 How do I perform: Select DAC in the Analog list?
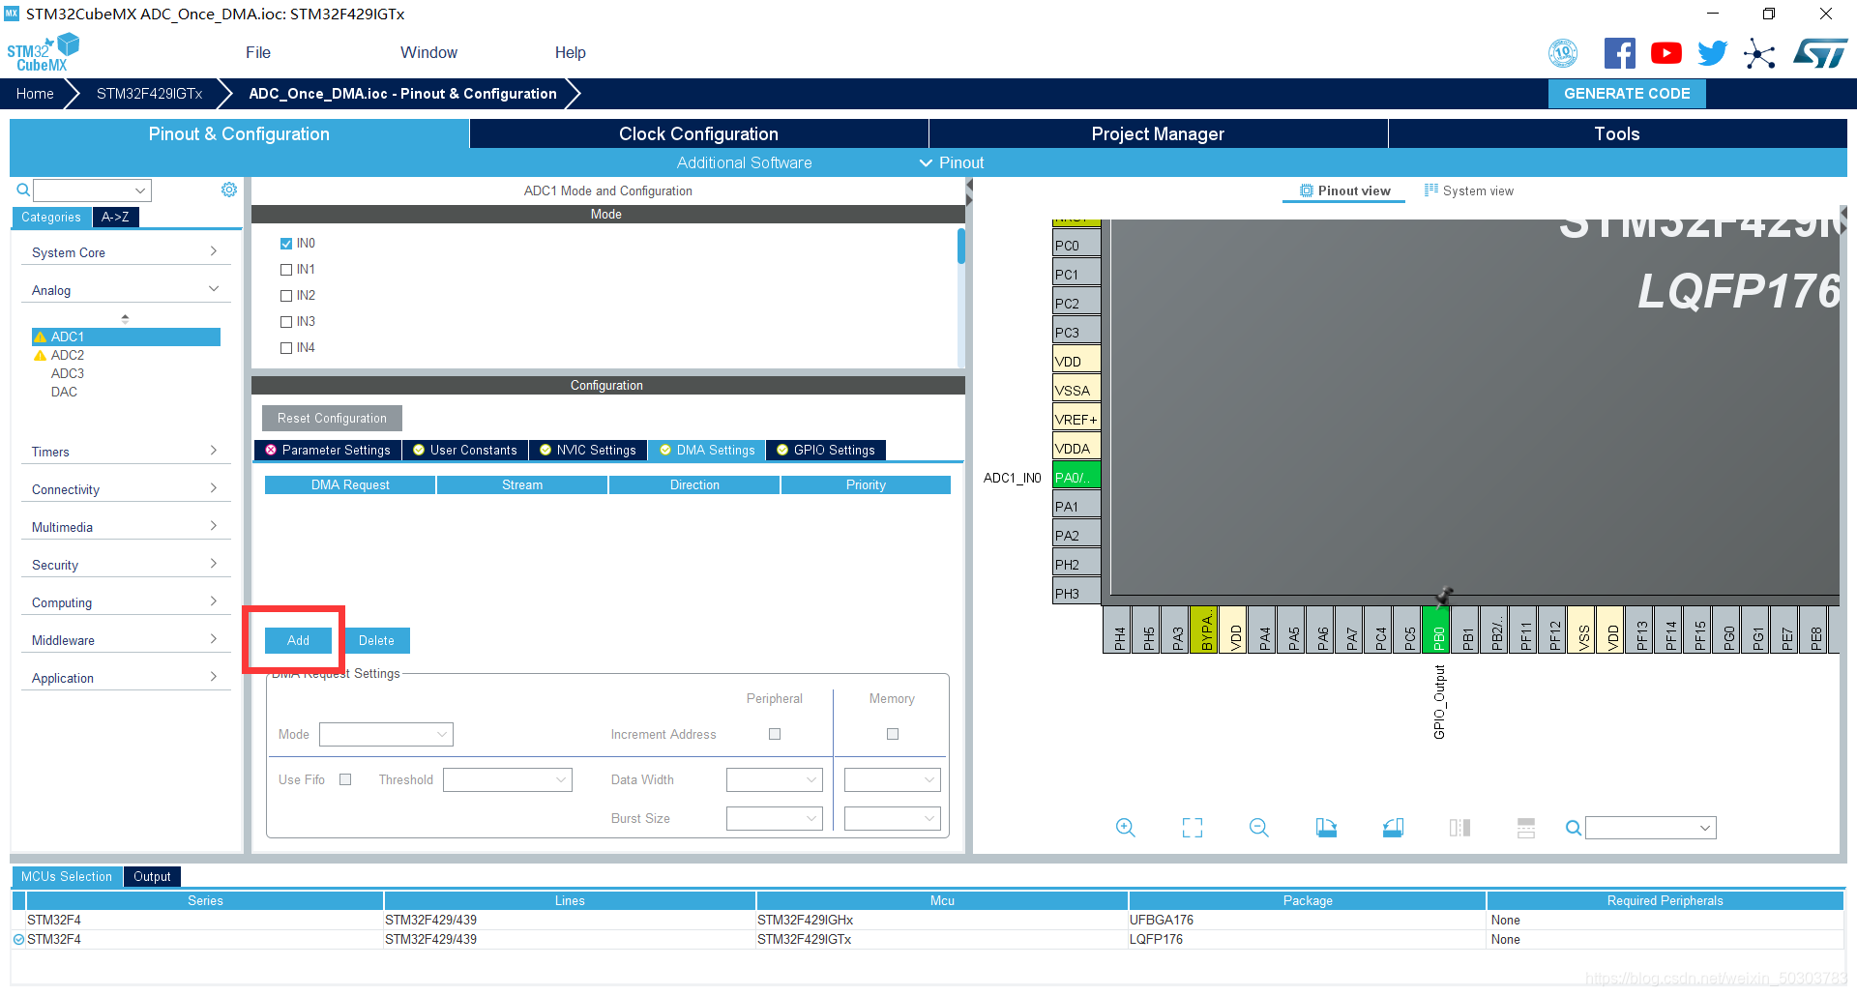(64, 392)
